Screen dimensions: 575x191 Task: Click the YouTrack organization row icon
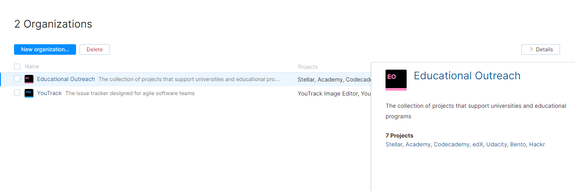(x=29, y=93)
